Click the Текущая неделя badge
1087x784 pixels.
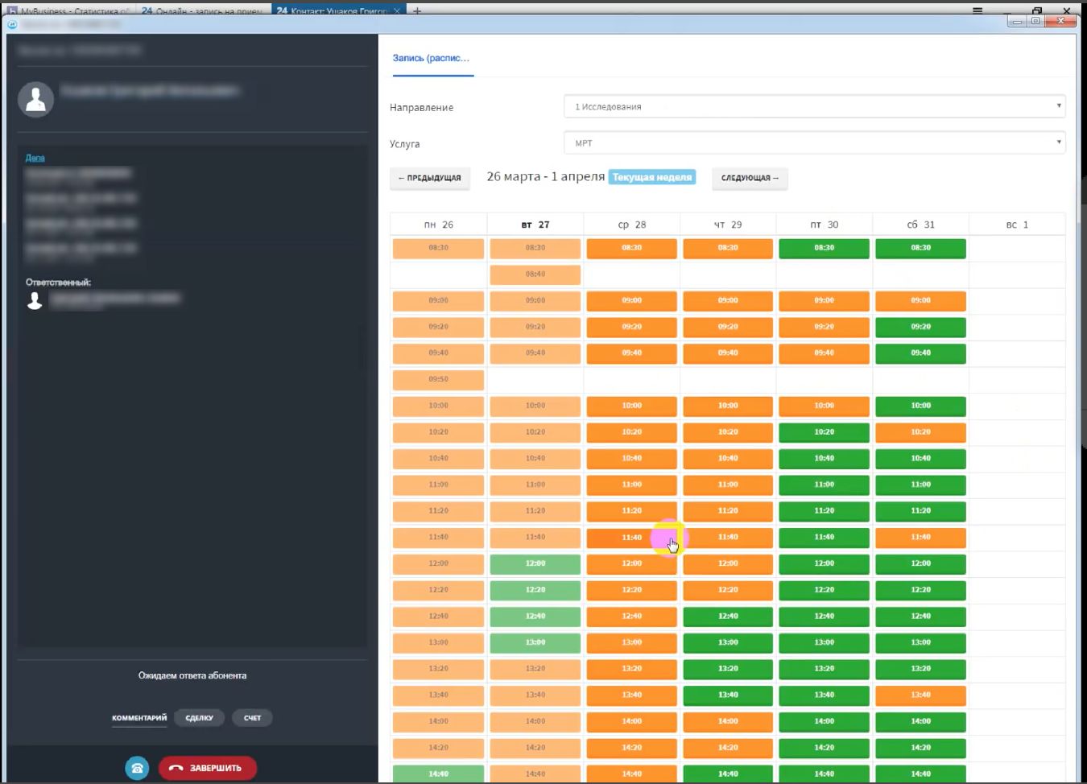(x=652, y=177)
